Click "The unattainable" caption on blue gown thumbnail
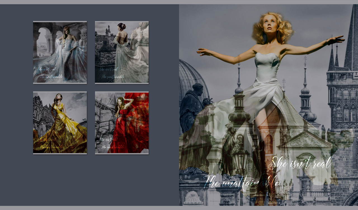 51,76
